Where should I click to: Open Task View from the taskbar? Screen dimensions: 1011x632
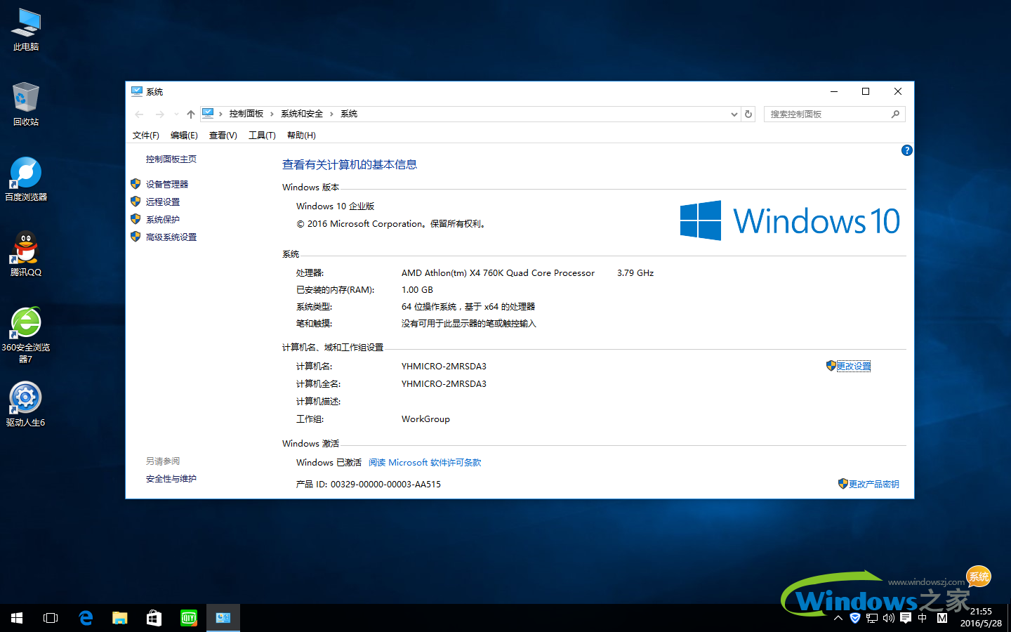pos(50,617)
